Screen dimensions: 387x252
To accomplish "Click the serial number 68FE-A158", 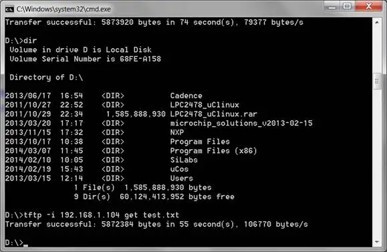I will point(140,59).
